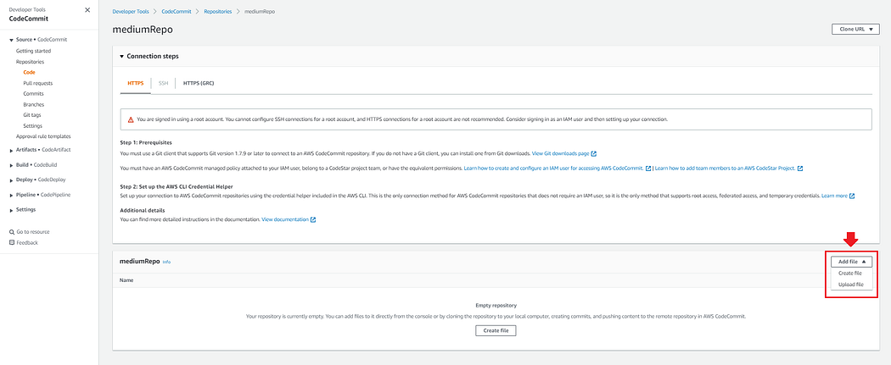Viewport: 891px width, 365px height.
Task: Click external icon beside Git downloads link
Action: (594, 153)
